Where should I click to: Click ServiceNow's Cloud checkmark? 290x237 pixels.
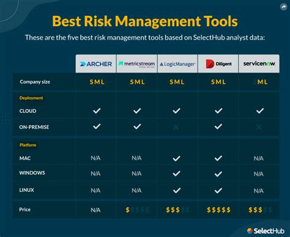point(260,111)
